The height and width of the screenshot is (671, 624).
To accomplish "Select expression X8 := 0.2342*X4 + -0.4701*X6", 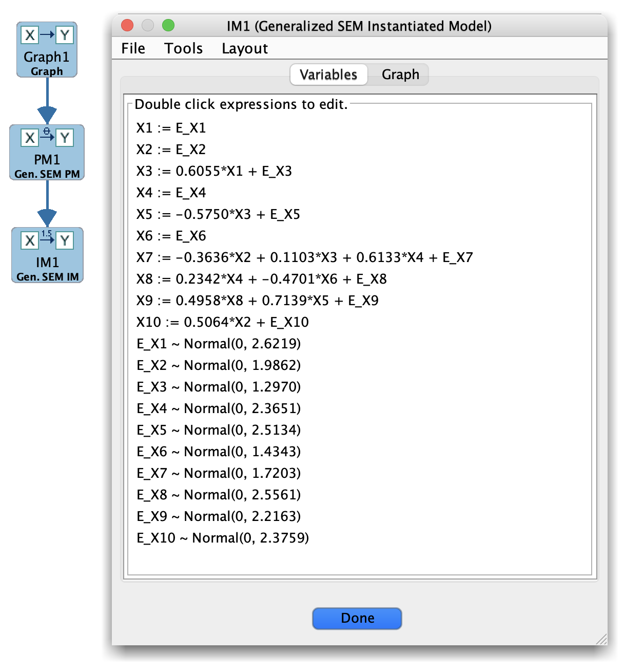I will click(x=261, y=279).
